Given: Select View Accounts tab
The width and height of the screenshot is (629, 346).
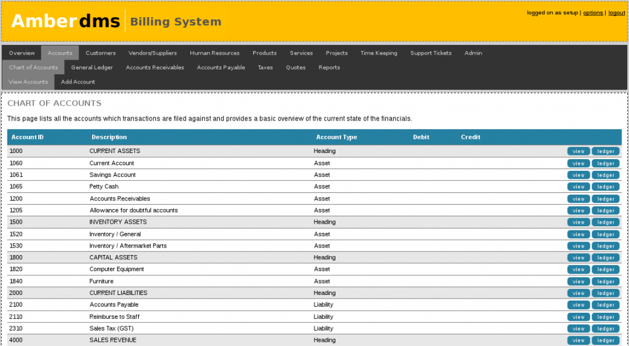Looking at the screenshot, I should coord(28,82).
